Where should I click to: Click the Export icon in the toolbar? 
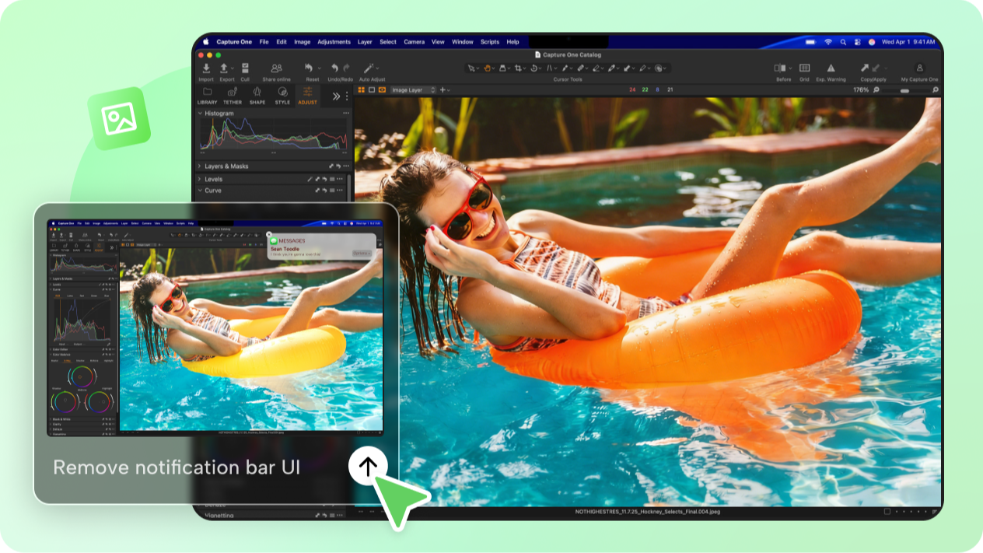click(224, 68)
